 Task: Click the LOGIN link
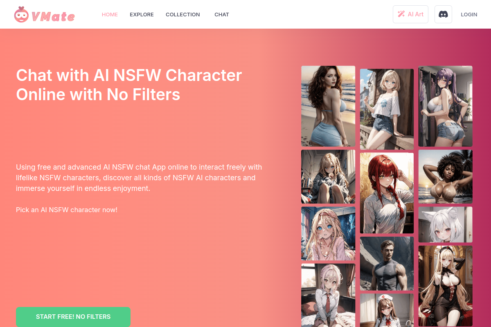(469, 14)
